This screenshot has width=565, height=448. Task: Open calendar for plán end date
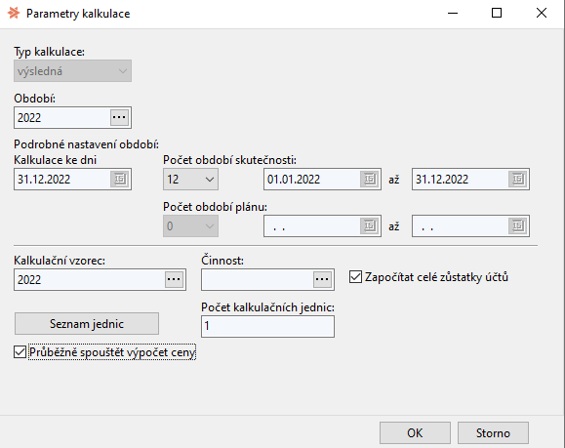pos(518,226)
